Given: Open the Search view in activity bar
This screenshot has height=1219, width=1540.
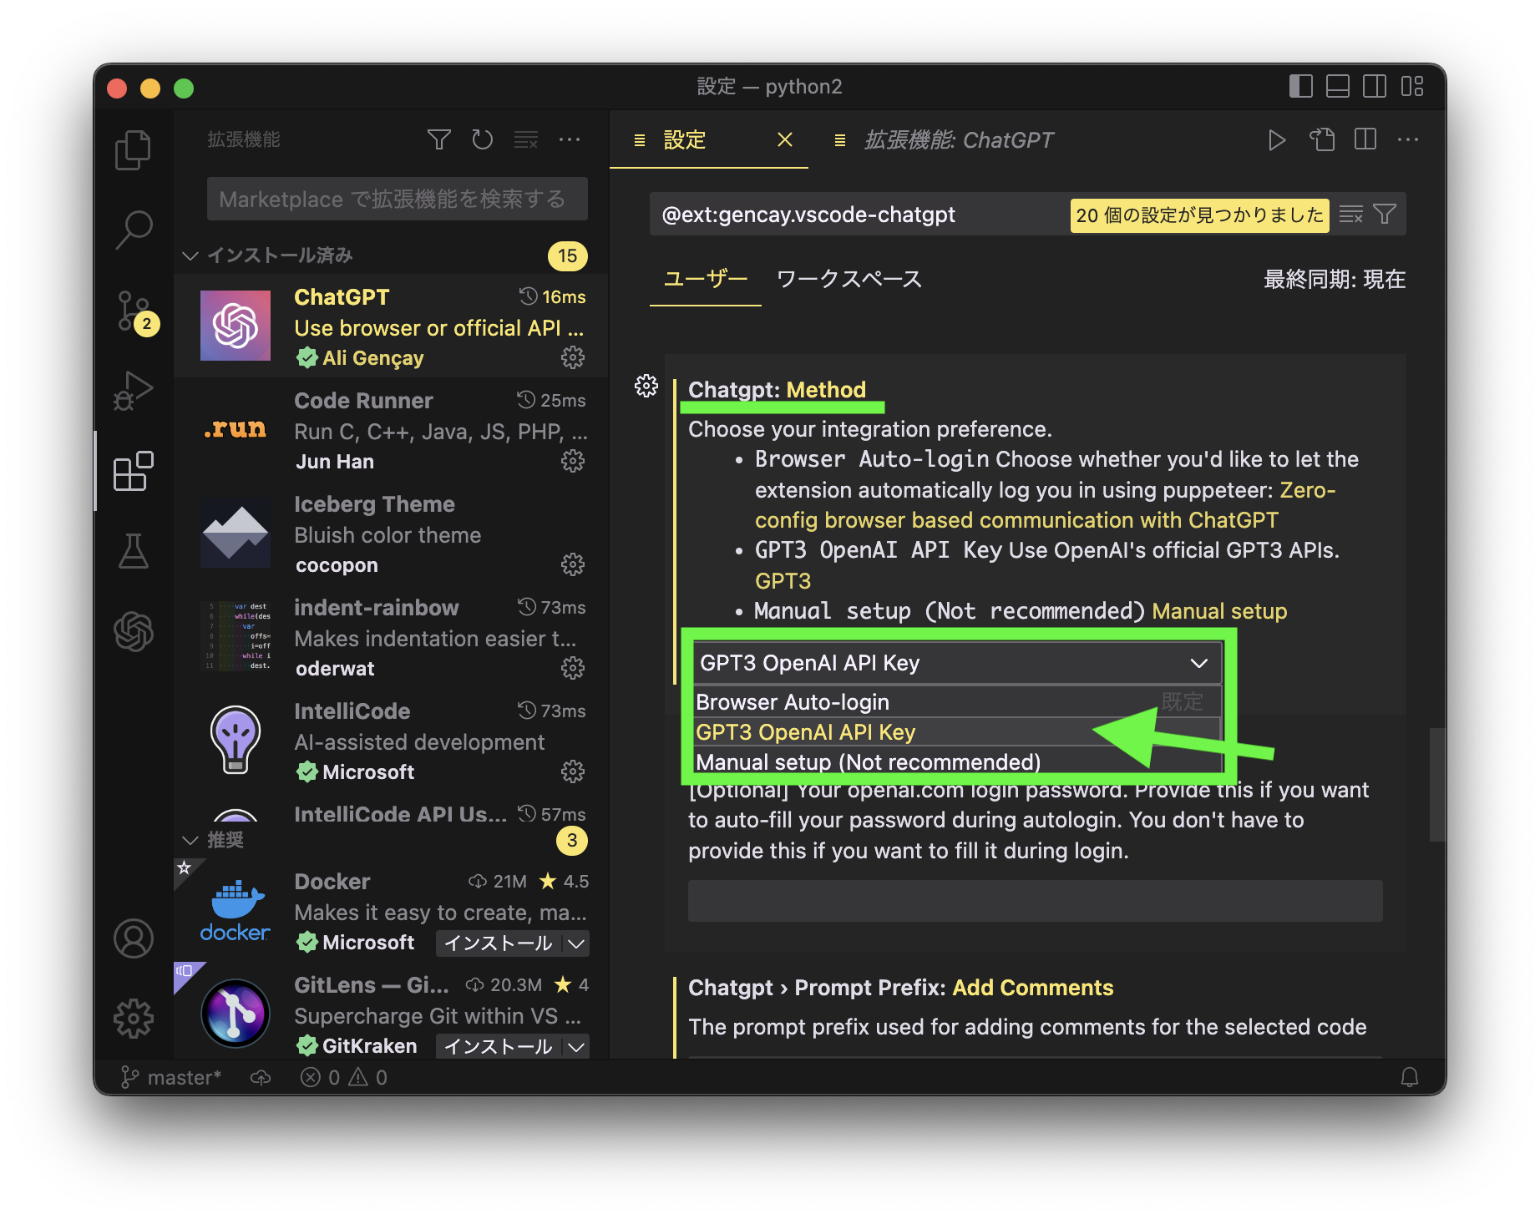Looking at the screenshot, I should 133,230.
